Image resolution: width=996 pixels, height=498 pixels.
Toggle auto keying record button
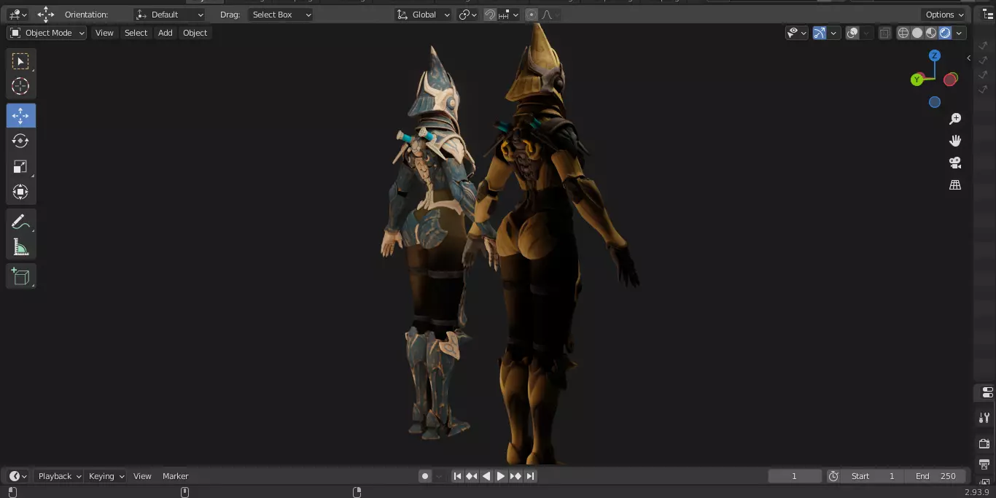(x=425, y=476)
